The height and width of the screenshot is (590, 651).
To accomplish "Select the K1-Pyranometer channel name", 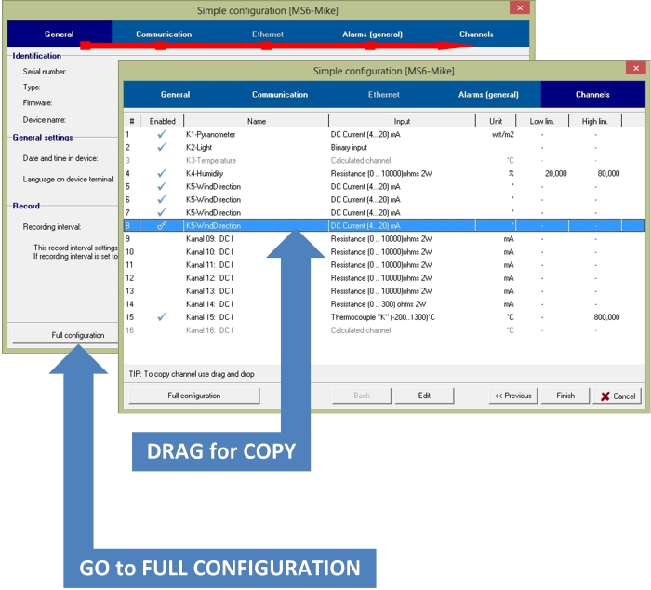I will [210, 134].
